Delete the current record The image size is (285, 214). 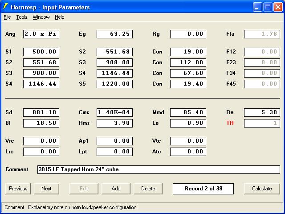coord(148,189)
